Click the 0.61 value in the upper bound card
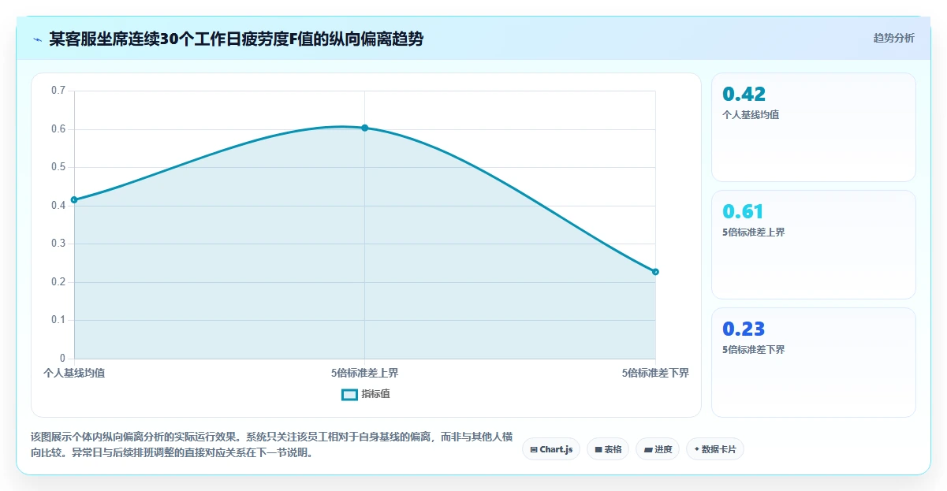 point(743,211)
